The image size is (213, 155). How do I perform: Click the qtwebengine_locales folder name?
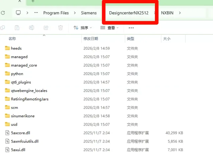click(x=29, y=91)
